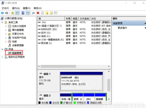
Task: Click 更多操作 in the actions pane
Action: point(122,28)
